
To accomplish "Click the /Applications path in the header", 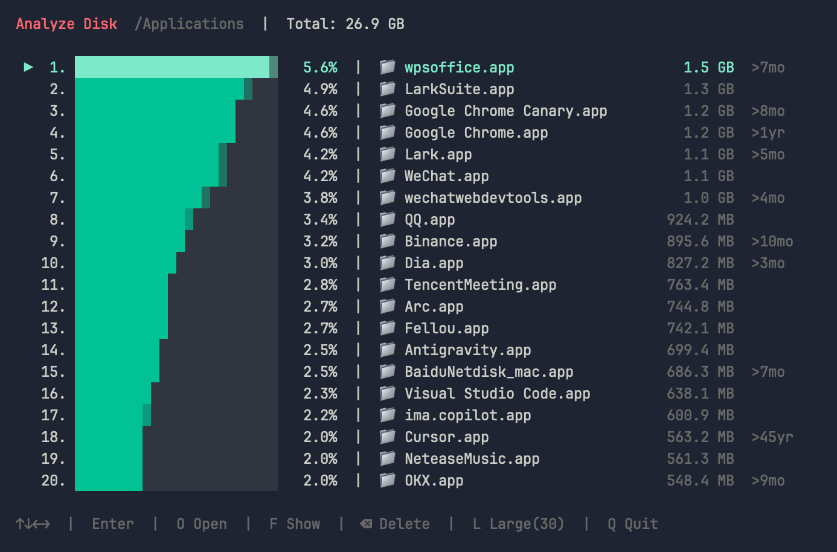I will click(x=189, y=24).
